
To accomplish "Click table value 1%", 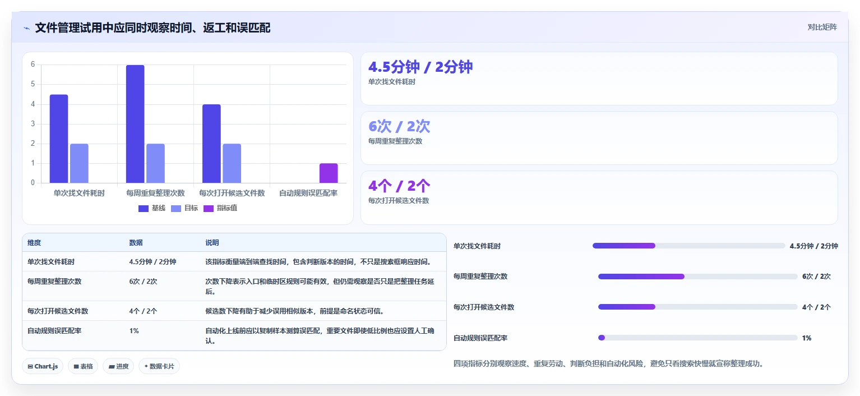I will point(134,331).
